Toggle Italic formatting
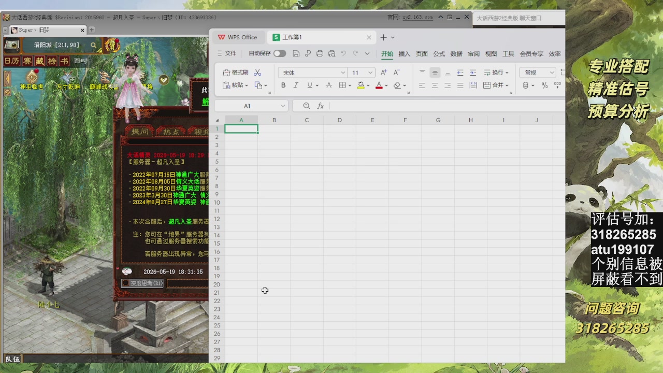Viewport: 663px width, 373px height. (296, 85)
